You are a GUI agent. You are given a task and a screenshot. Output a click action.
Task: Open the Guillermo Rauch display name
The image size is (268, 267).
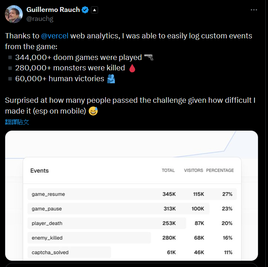point(53,10)
